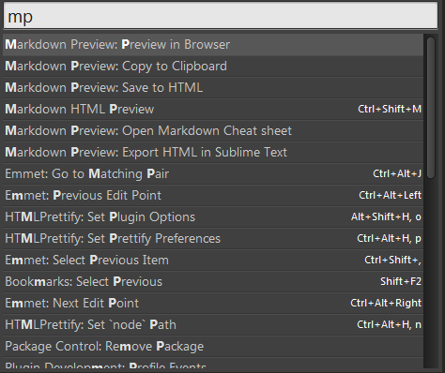The width and height of the screenshot is (445, 373).
Task: Choose Markdown Preview: Save to HTML
Action: (x=213, y=88)
